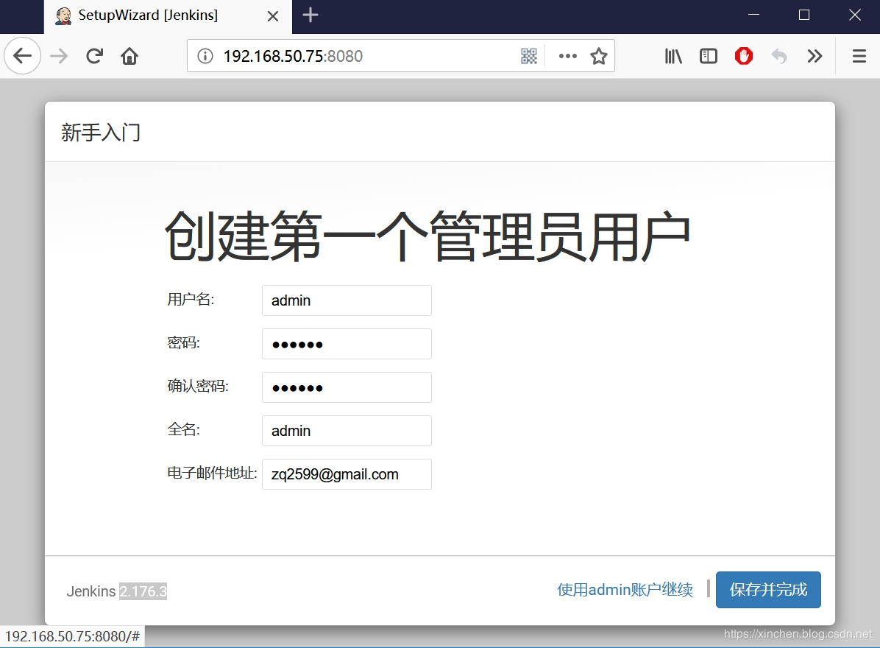Toggle the browser sidebar icon
880x648 pixels.
[708, 55]
